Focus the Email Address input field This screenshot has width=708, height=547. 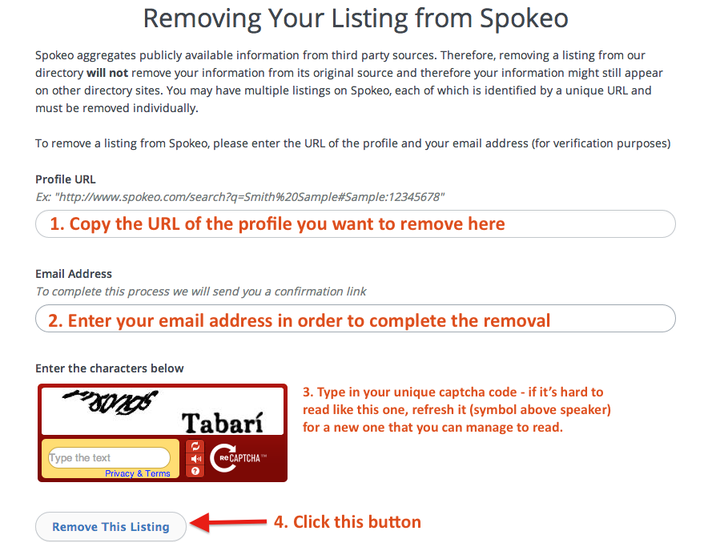click(356, 319)
